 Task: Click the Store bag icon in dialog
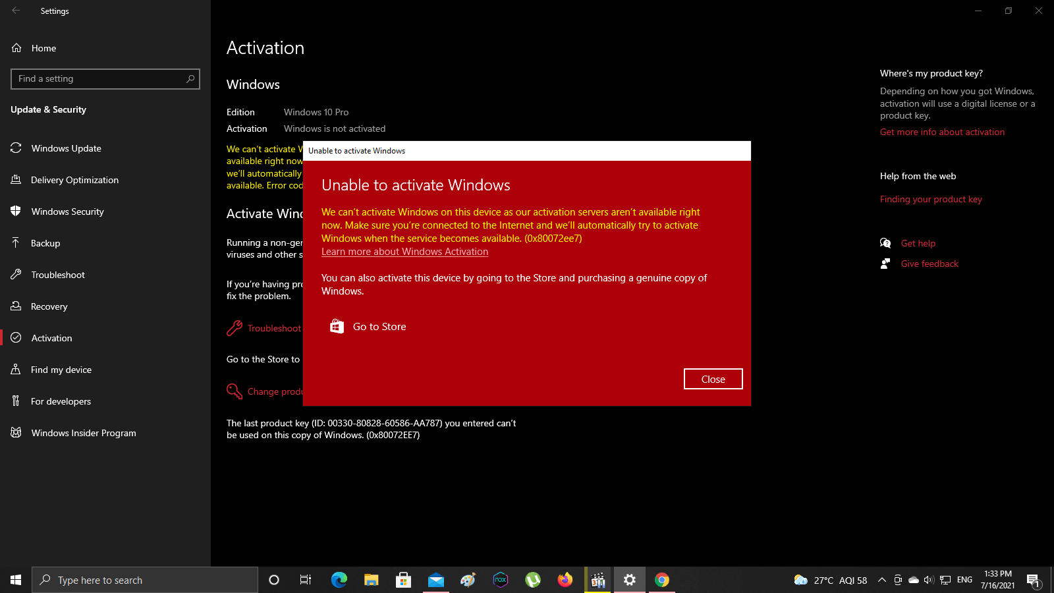click(337, 326)
